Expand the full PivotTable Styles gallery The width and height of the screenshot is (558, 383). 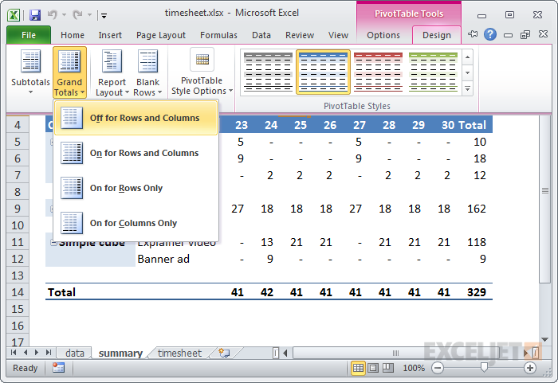[468, 88]
